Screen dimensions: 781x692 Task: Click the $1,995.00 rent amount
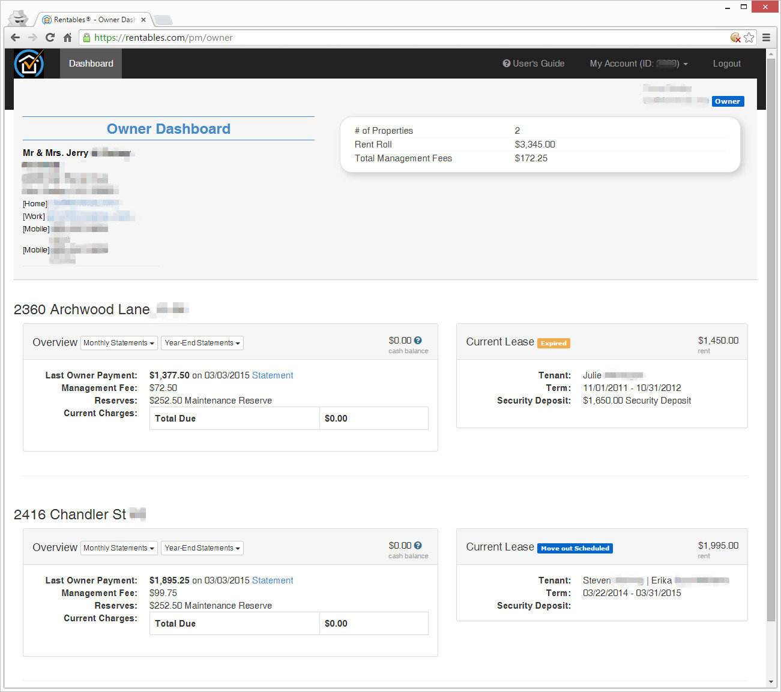718,546
